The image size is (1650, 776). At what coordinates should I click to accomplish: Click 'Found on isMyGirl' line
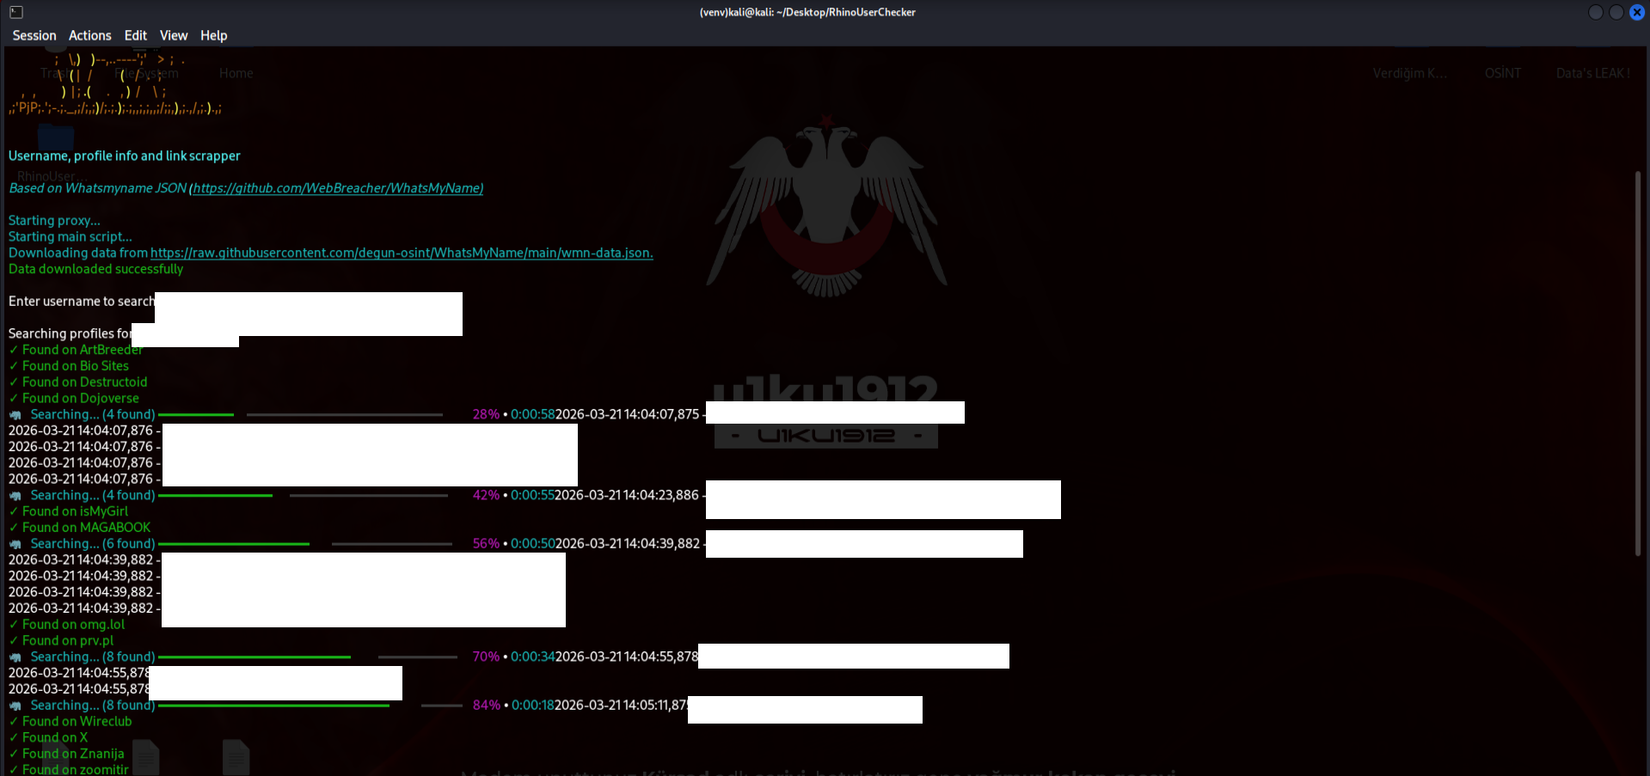click(x=69, y=511)
